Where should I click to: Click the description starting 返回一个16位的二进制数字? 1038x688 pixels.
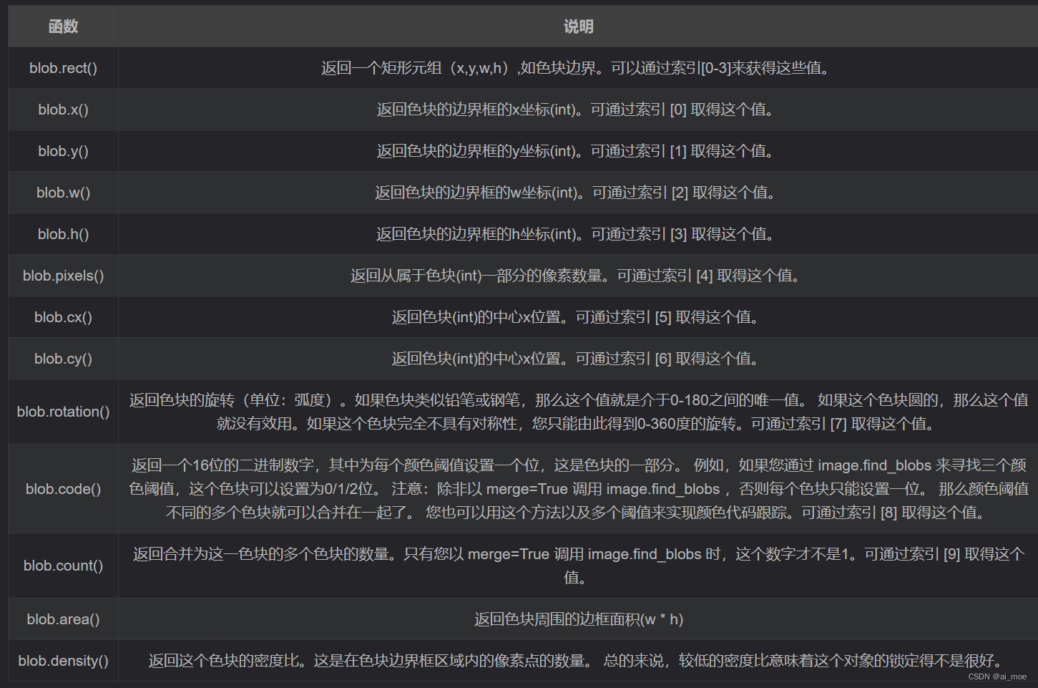tap(578, 489)
